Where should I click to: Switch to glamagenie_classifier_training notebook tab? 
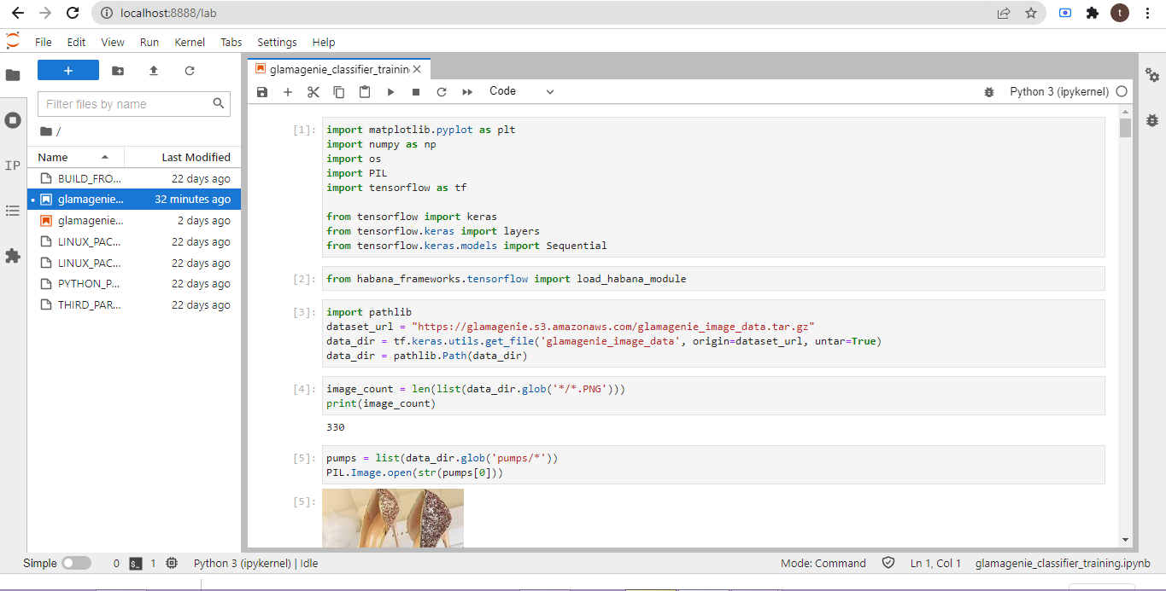tap(339, 68)
